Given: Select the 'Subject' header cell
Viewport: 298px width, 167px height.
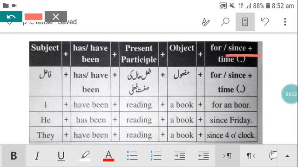Looking at the screenshot, I should 46,54.
